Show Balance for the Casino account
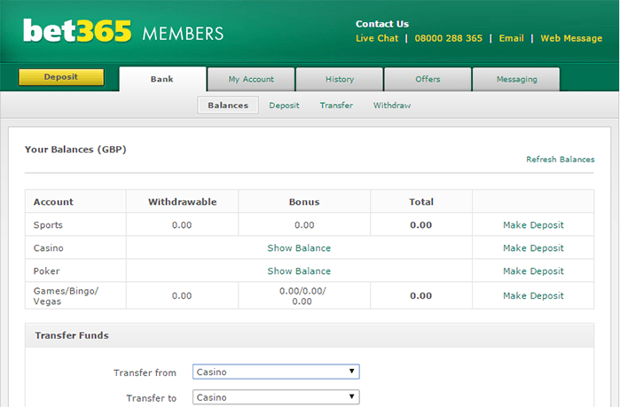Image resolution: width=620 pixels, height=407 pixels. [x=299, y=248]
